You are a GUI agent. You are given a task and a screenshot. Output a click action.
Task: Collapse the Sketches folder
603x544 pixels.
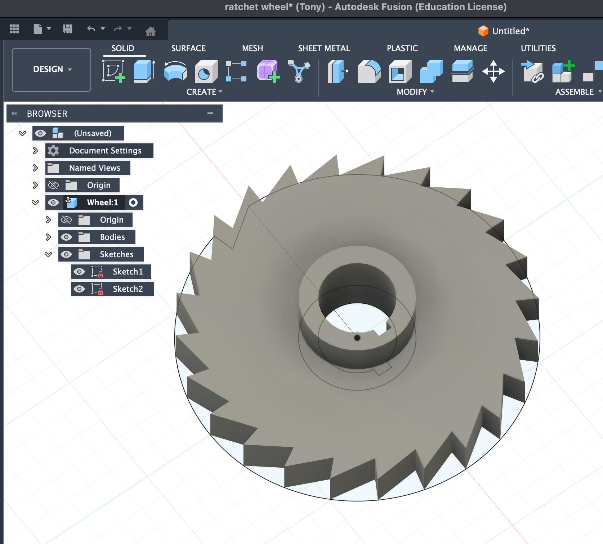[48, 254]
